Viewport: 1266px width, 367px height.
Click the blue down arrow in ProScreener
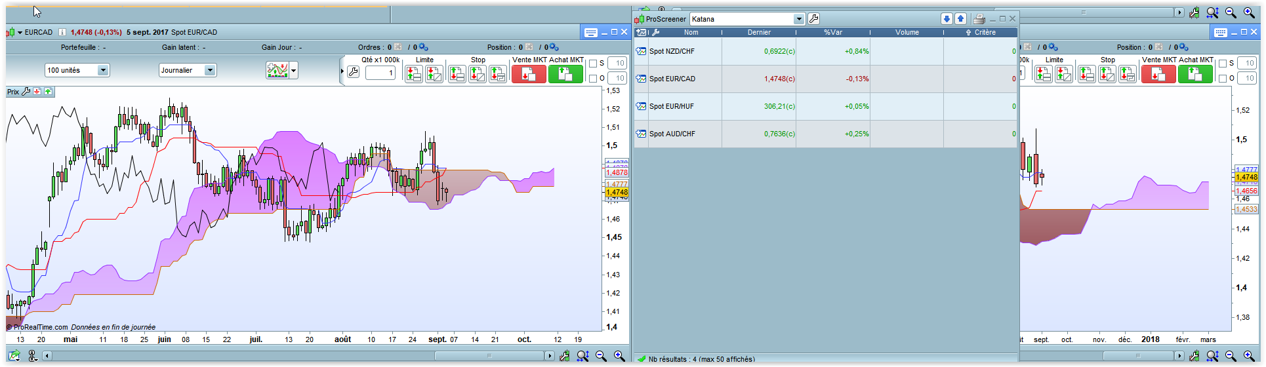(947, 19)
